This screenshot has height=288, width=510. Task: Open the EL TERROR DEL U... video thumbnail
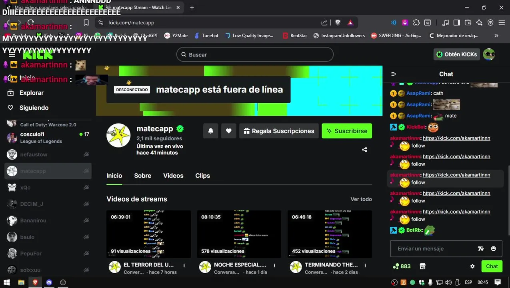pyautogui.click(x=148, y=234)
